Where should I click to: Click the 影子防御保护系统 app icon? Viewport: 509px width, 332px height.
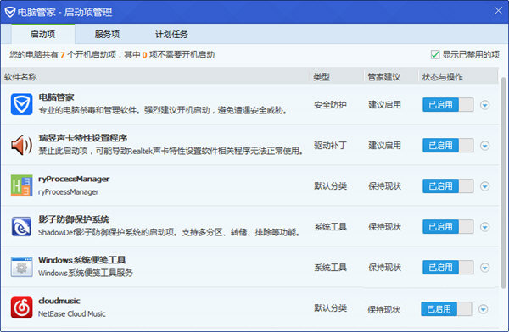[21, 226]
